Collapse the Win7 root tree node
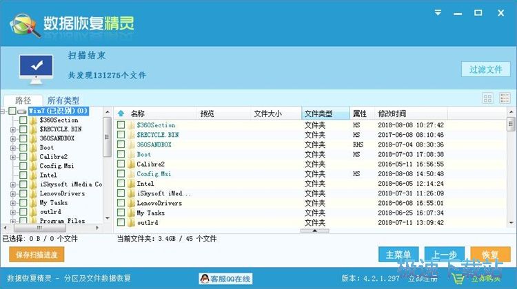 [4, 111]
